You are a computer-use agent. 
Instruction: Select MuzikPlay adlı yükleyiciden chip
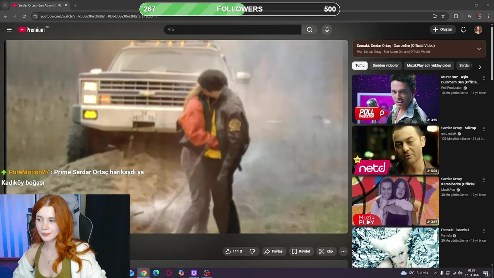click(429, 66)
